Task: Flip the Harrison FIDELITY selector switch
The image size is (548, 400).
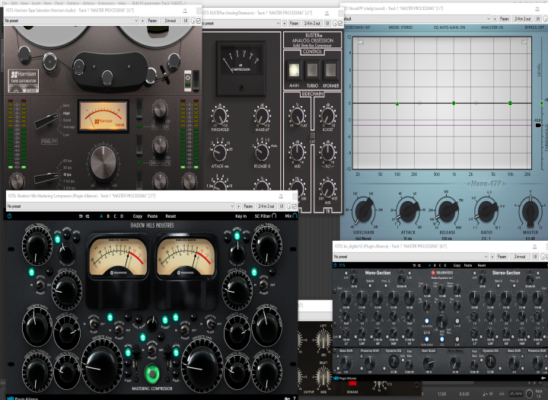Action: point(46,121)
